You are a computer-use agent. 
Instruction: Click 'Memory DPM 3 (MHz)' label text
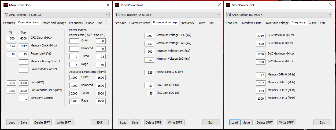click(281, 98)
